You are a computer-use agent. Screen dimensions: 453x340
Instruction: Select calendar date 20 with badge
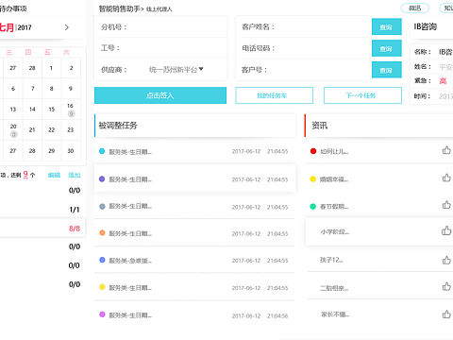coord(13,129)
